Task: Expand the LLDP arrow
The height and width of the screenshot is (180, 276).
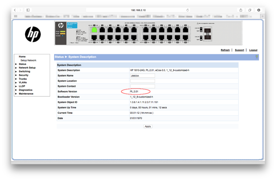Action: [x=16, y=86]
